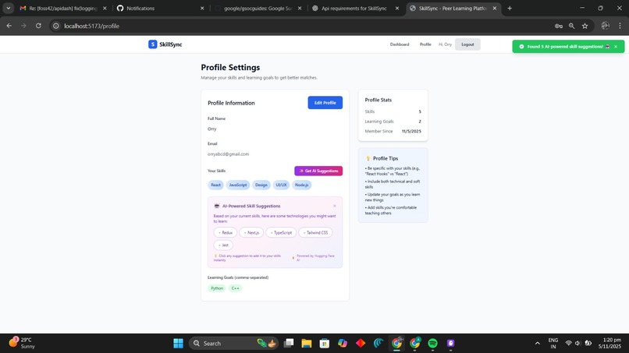Focus the address bar showing localhost:5173/profile
Image resolution: width=629 pixels, height=353 pixels.
tap(301, 26)
